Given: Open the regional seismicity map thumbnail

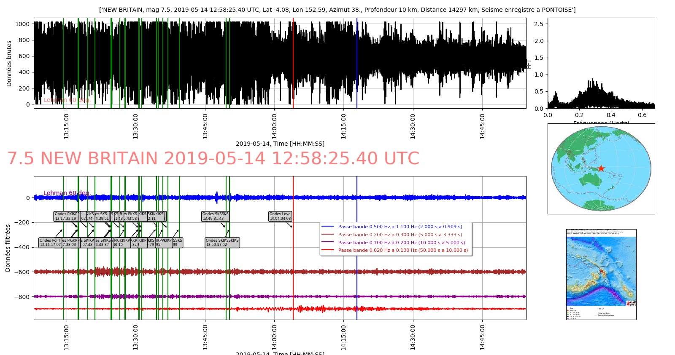Looking at the screenshot, I should 601,274.
